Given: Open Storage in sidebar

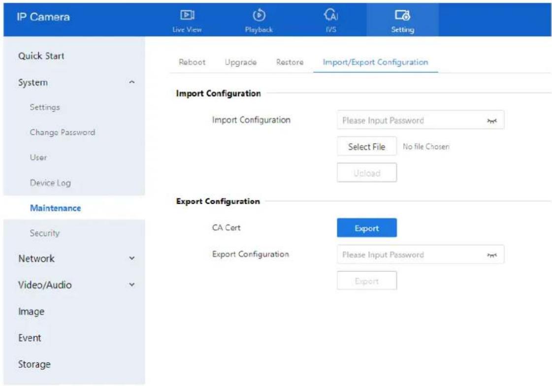Looking at the screenshot, I should point(34,364).
